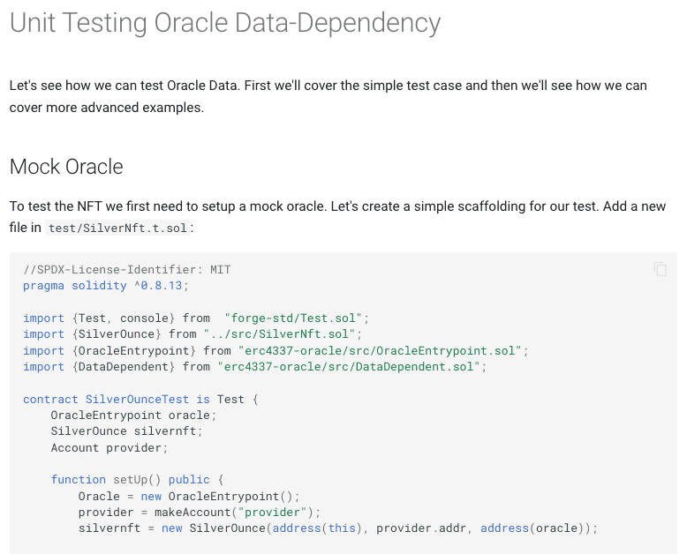Click the "SilverOunce silvernft;" declaration line
The width and height of the screenshot is (687, 554).
click(126, 431)
